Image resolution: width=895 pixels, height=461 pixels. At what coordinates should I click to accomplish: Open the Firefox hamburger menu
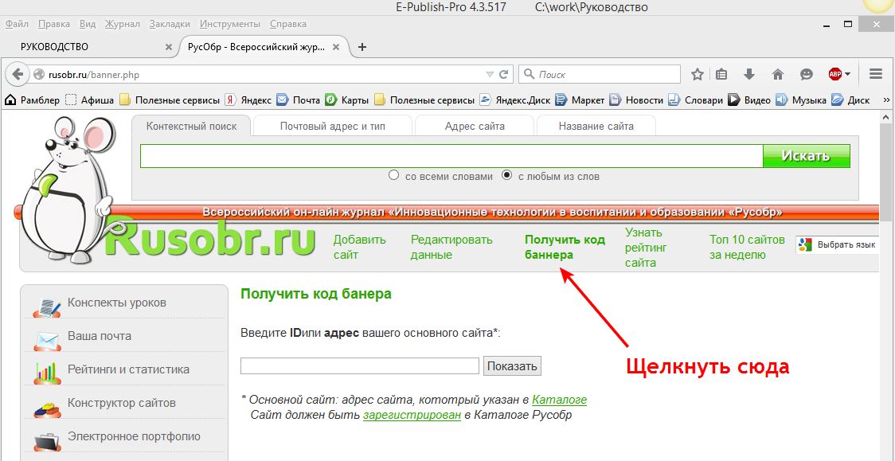tap(876, 74)
